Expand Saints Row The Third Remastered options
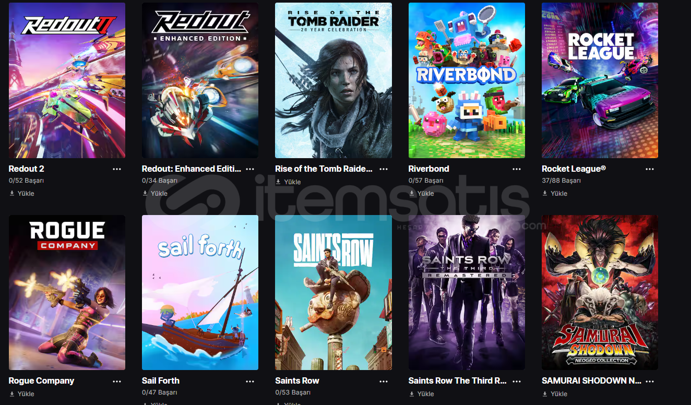This screenshot has height=405, width=691. tap(517, 381)
